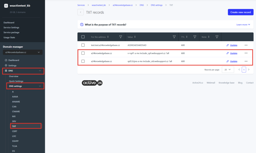This screenshot has height=153, width=256.
Task: Go to previous page of records
Action: [x=239, y=69]
